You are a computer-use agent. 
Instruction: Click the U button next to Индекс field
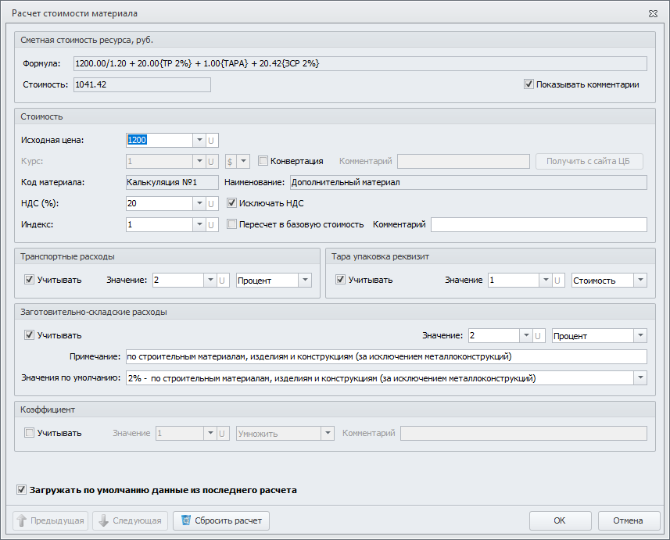click(210, 225)
